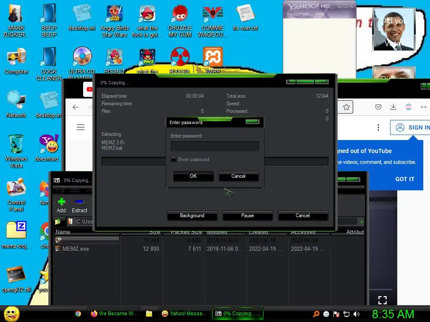Viewport: 430px width, 322px height.
Task: Open Windows Vista recycle bin icon
Action: pyautogui.click(x=16, y=151)
